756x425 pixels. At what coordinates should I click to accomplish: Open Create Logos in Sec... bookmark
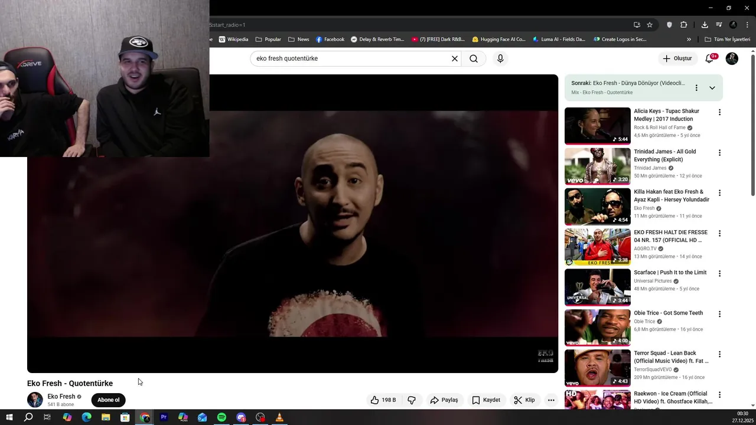coord(620,40)
